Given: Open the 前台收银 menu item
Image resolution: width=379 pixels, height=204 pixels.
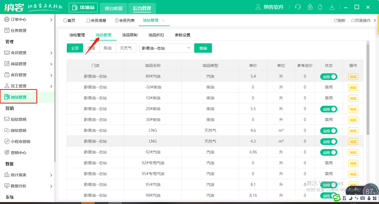Looking at the screenshot, I should [x=113, y=8].
